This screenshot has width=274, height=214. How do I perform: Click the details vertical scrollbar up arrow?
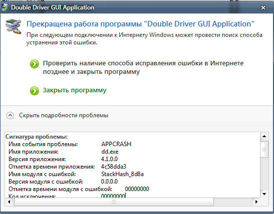coord(264,136)
